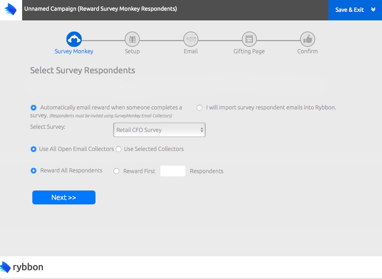Click the Next >> button
Viewport: 382px width, 279px height.
[64, 197]
